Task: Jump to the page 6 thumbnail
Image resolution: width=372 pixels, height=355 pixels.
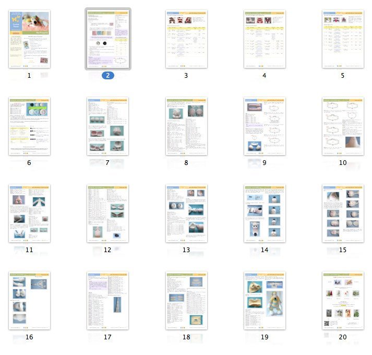Action: pyautogui.click(x=29, y=126)
